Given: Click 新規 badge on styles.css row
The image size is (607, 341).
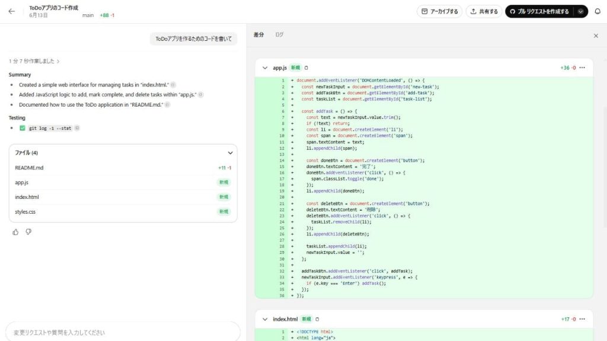Looking at the screenshot, I should coord(223,212).
